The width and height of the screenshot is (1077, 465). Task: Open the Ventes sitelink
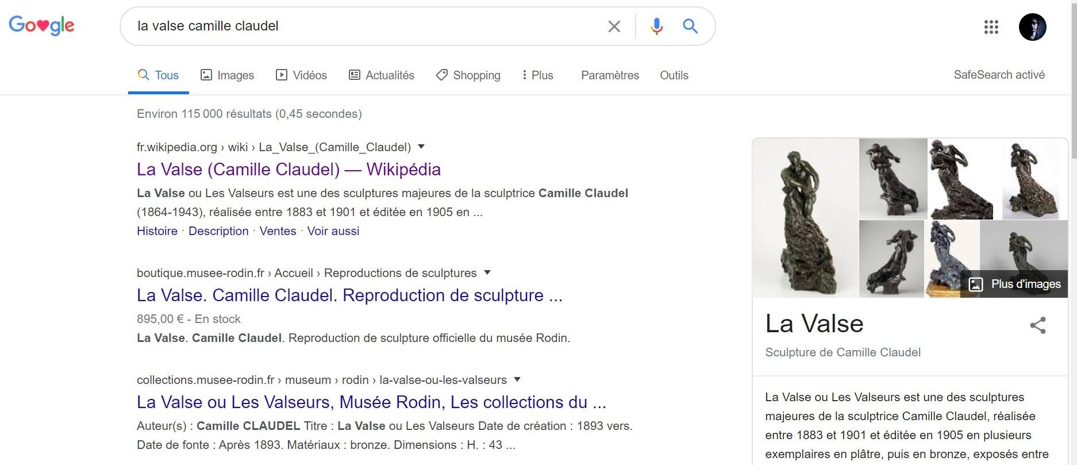(278, 231)
